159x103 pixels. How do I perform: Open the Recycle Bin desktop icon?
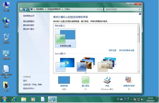point(6,38)
